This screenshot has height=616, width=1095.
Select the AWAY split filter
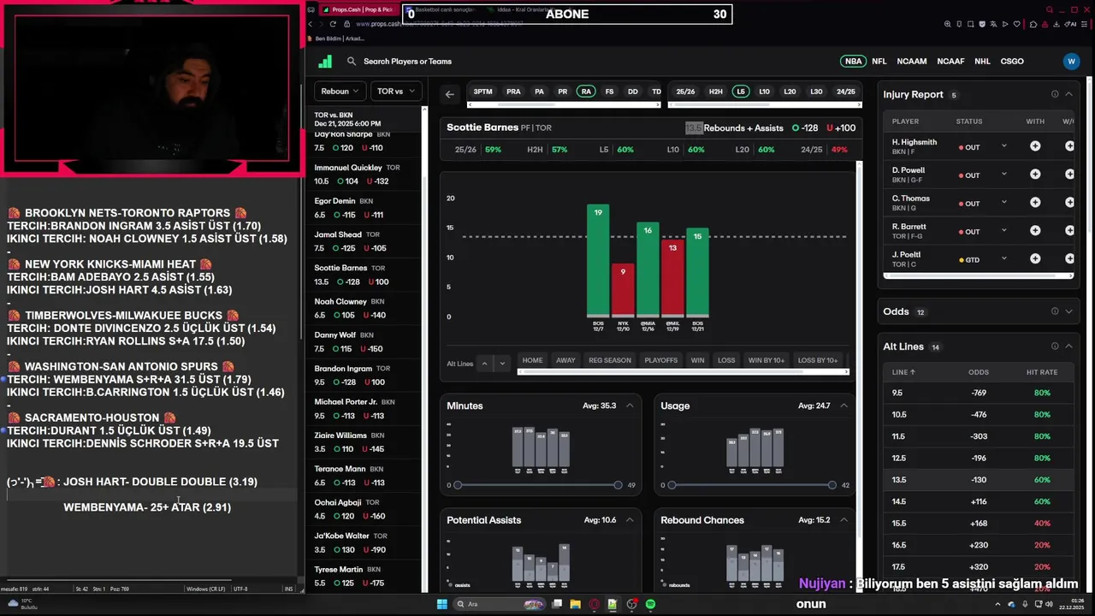click(x=565, y=360)
